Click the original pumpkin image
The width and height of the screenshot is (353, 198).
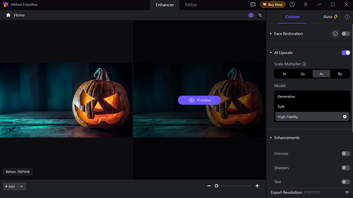pos(66,100)
